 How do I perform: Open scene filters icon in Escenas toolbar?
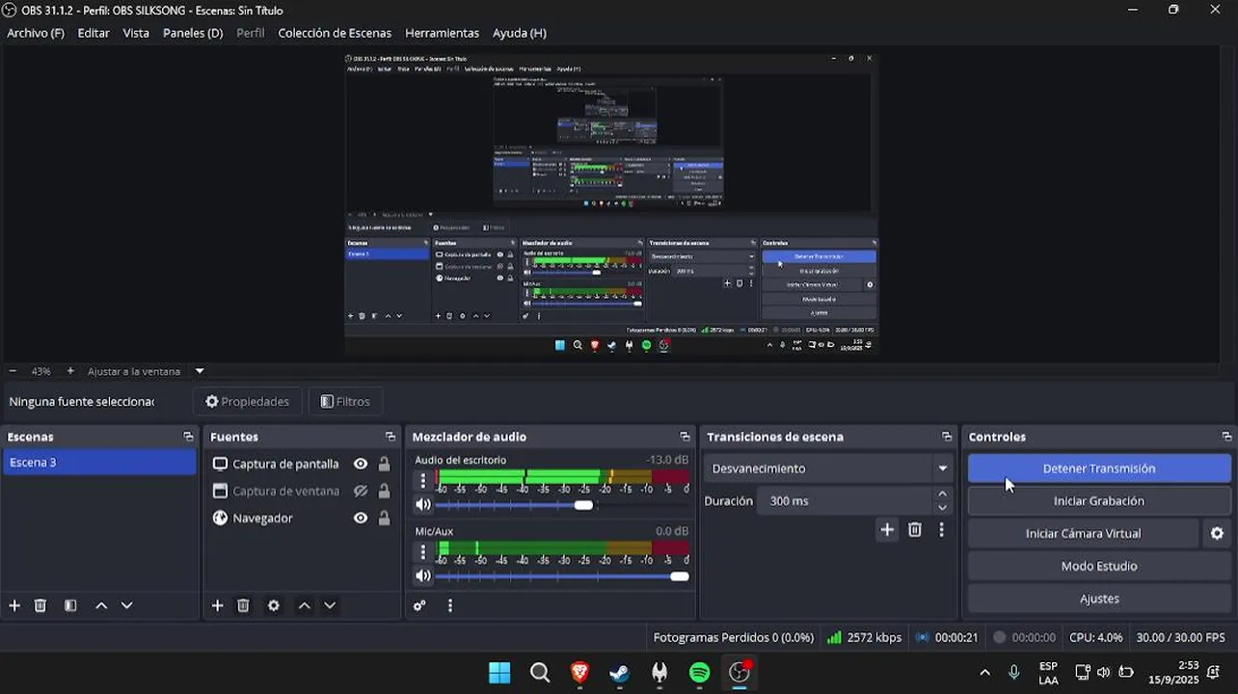coord(70,605)
